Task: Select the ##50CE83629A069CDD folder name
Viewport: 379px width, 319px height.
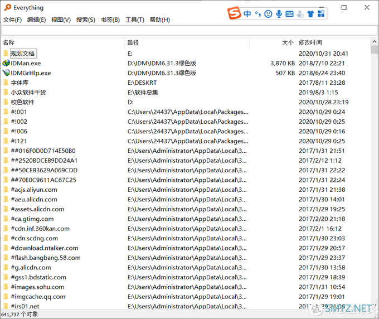Action: coord(44,170)
